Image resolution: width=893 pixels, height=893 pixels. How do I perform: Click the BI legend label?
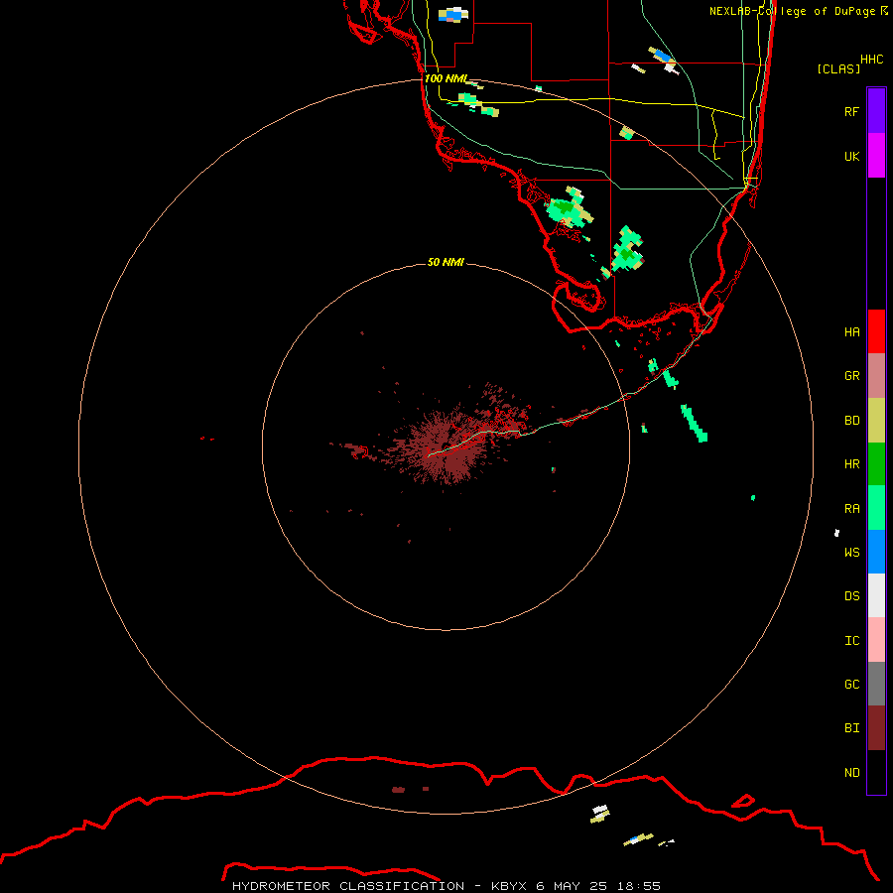pos(851,728)
